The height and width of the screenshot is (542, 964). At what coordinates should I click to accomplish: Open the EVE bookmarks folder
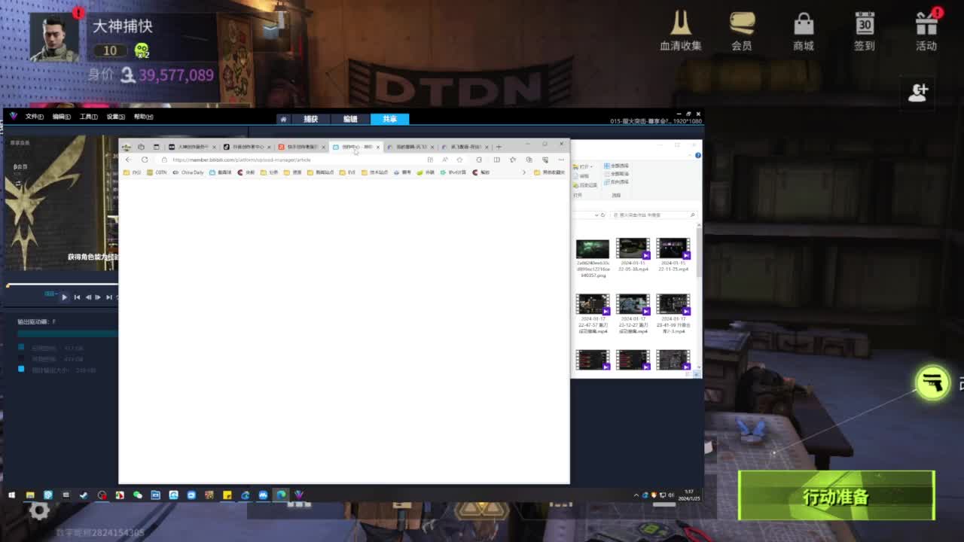point(347,172)
